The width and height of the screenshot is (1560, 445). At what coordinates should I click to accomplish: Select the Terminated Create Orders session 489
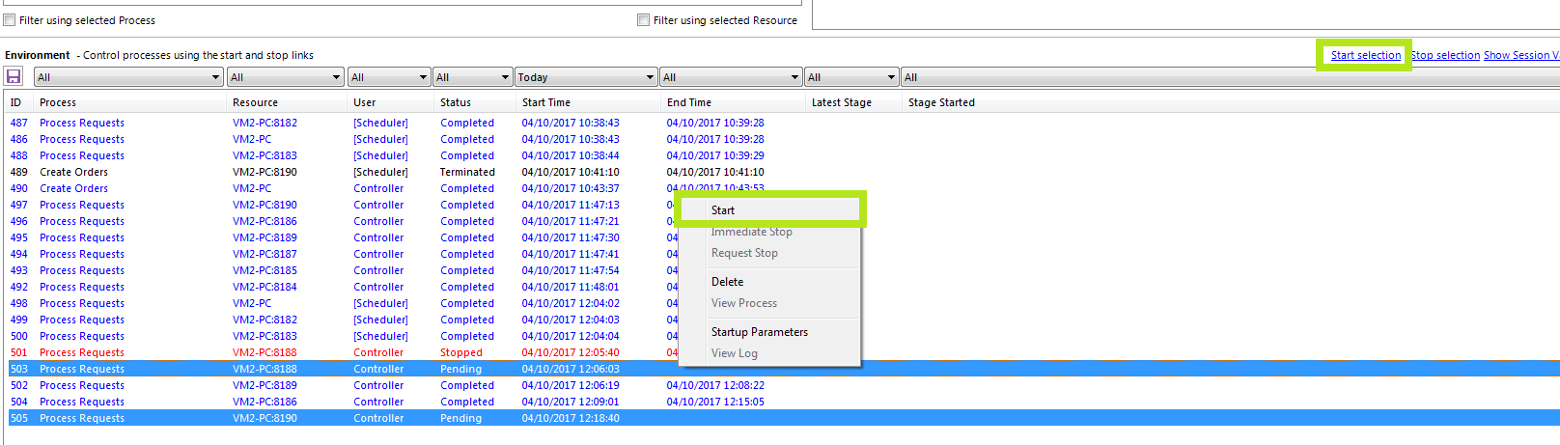784,172
